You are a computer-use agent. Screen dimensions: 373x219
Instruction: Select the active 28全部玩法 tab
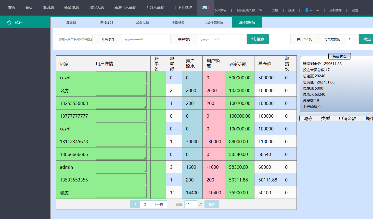point(247,22)
